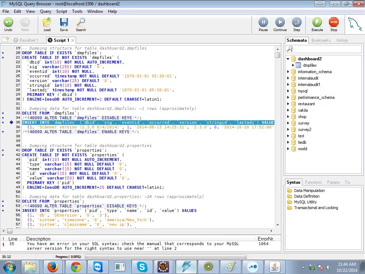
Task: Click the new tab icon before Resultset 1
Action: (x=5, y=40)
